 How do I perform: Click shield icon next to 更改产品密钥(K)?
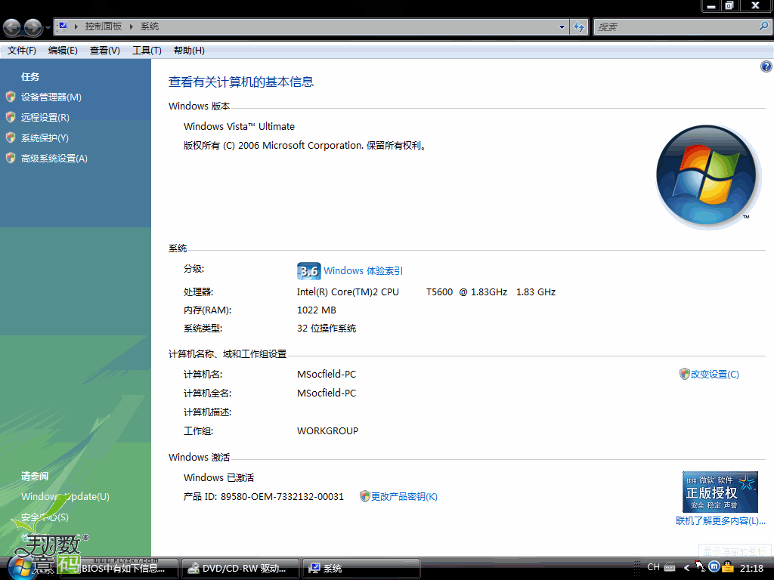pyautogui.click(x=365, y=496)
